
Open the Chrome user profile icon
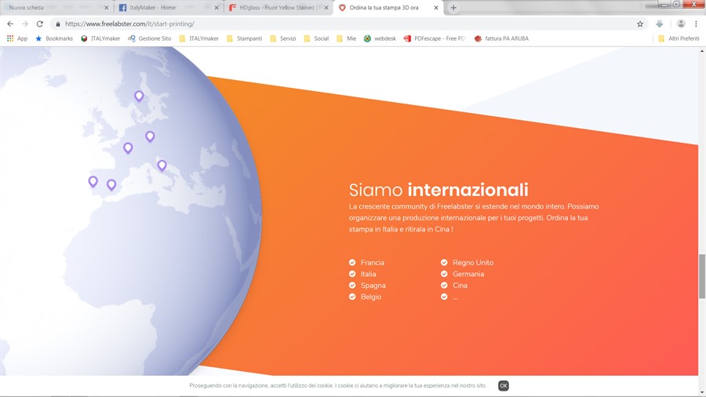tap(681, 24)
